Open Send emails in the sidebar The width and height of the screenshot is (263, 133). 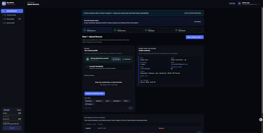(x=12, y=23)
